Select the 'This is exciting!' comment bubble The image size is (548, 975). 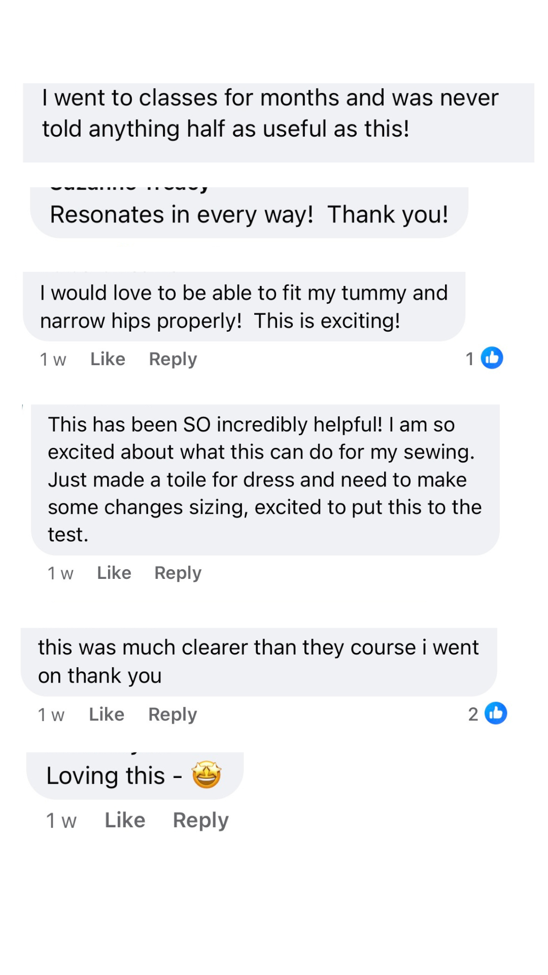[x=244, y=307]
